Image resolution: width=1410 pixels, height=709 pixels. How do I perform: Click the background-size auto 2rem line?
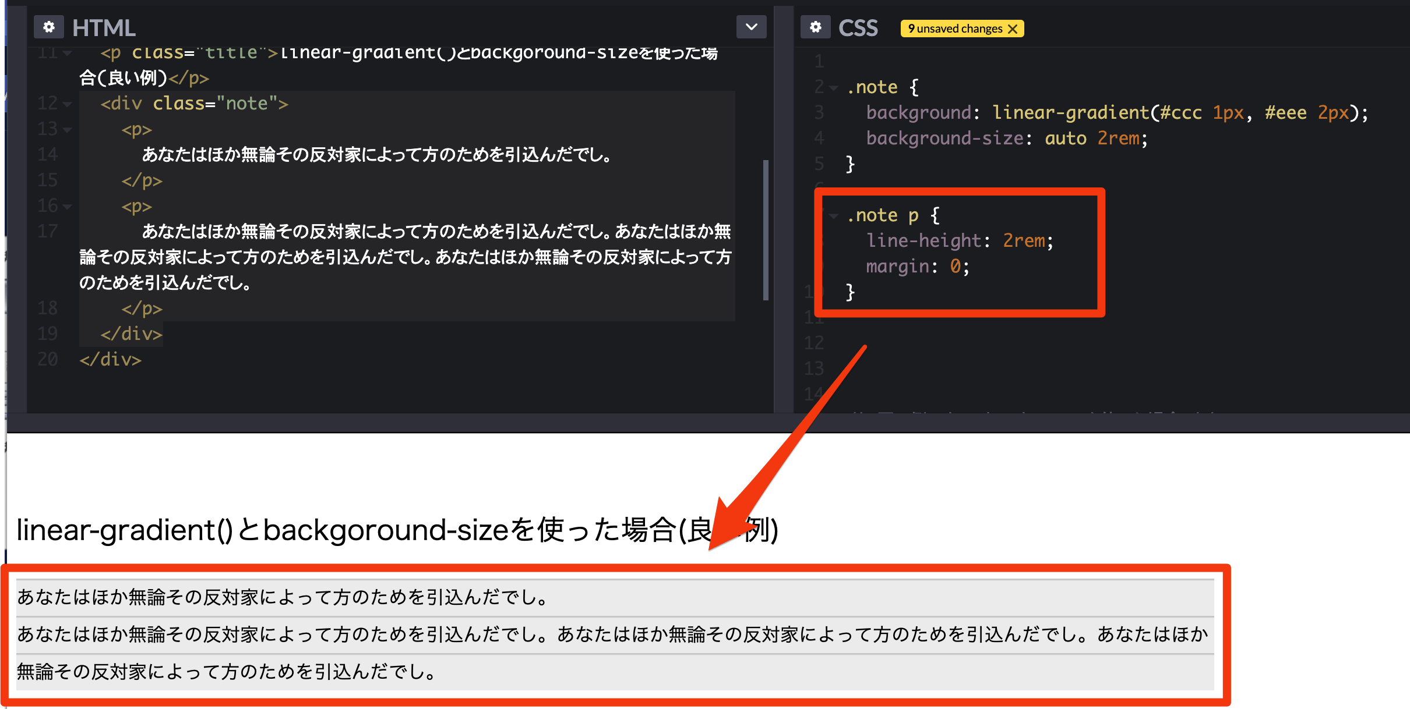pos(1006,139)
